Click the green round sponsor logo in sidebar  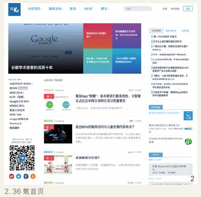point(188,142)
